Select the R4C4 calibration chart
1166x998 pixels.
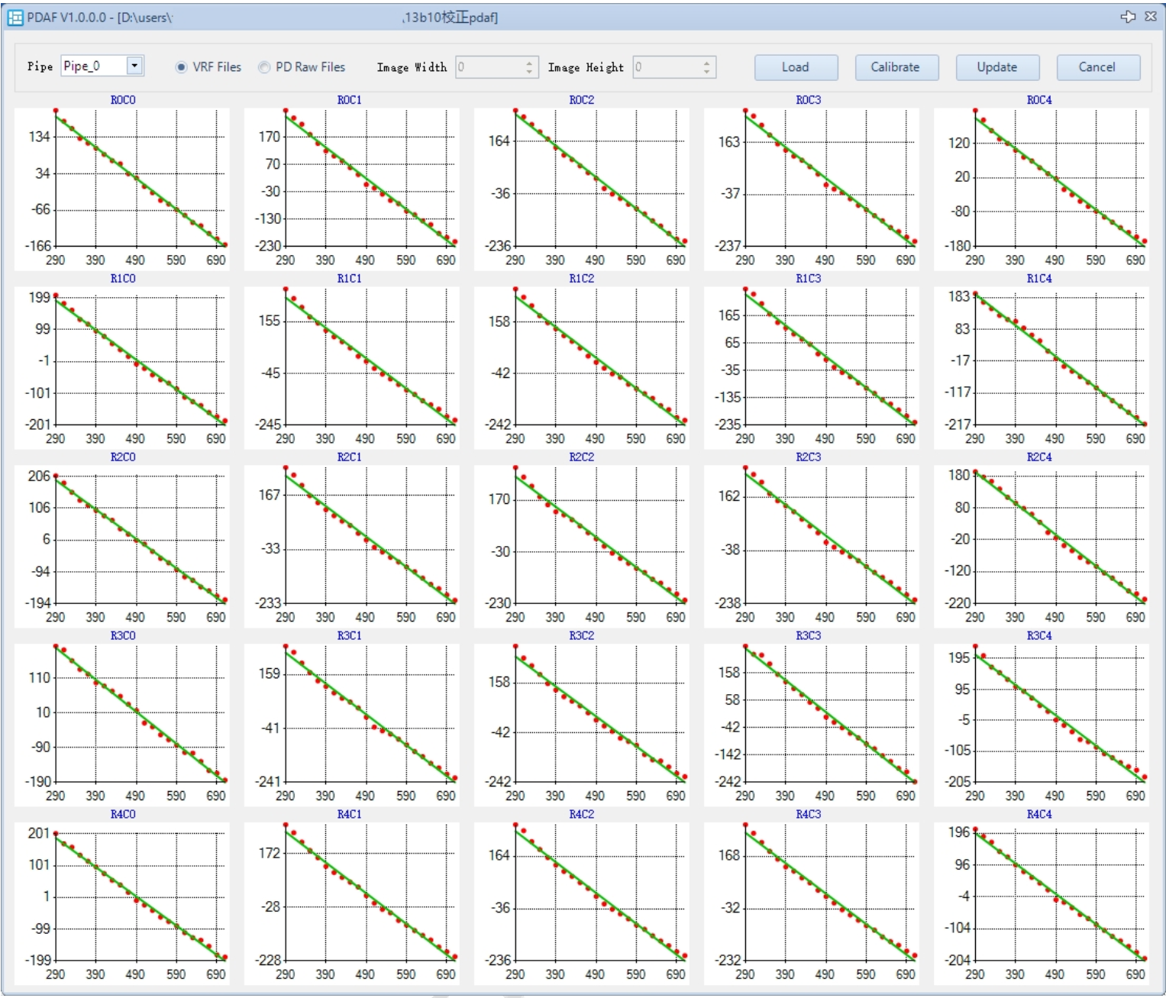pyautogui.click(x=1040, y=897)
